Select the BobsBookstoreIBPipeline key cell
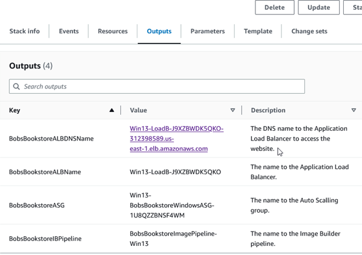The height and width of the screenshot is (255, 362). [x=45, y=239]
